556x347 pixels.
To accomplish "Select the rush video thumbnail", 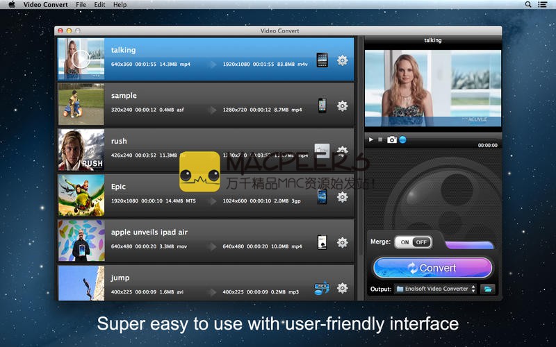I will [81, 150].
